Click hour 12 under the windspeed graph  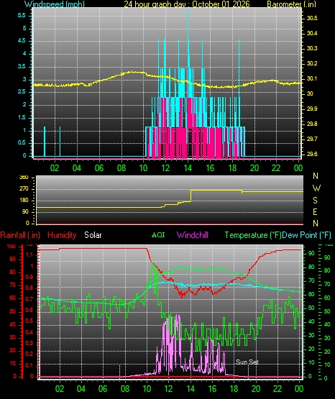click(x=165, y=168)
